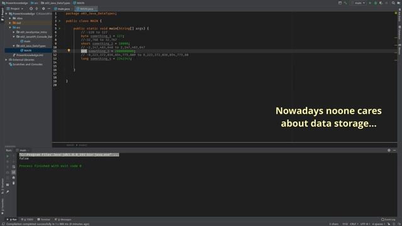Click the Search Everywhere magnifier icon
402x226 pixels.
click(x=393, y=3)
